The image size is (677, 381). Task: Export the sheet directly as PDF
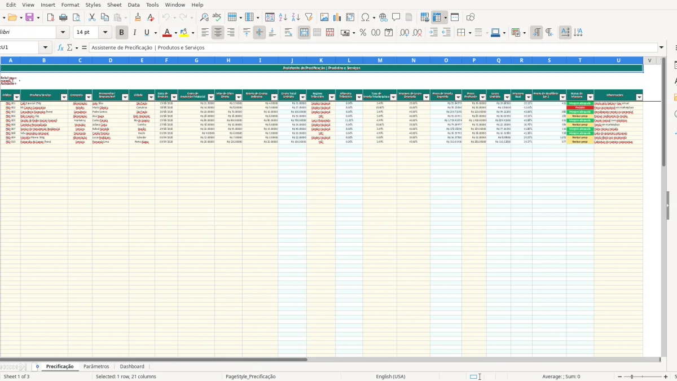point(50,17)
